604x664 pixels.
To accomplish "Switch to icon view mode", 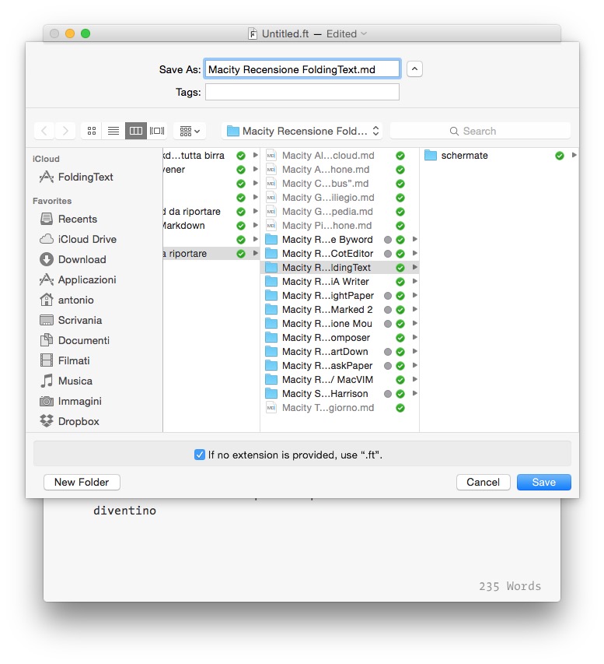I will pyautogui.click(x=92, y=131).
